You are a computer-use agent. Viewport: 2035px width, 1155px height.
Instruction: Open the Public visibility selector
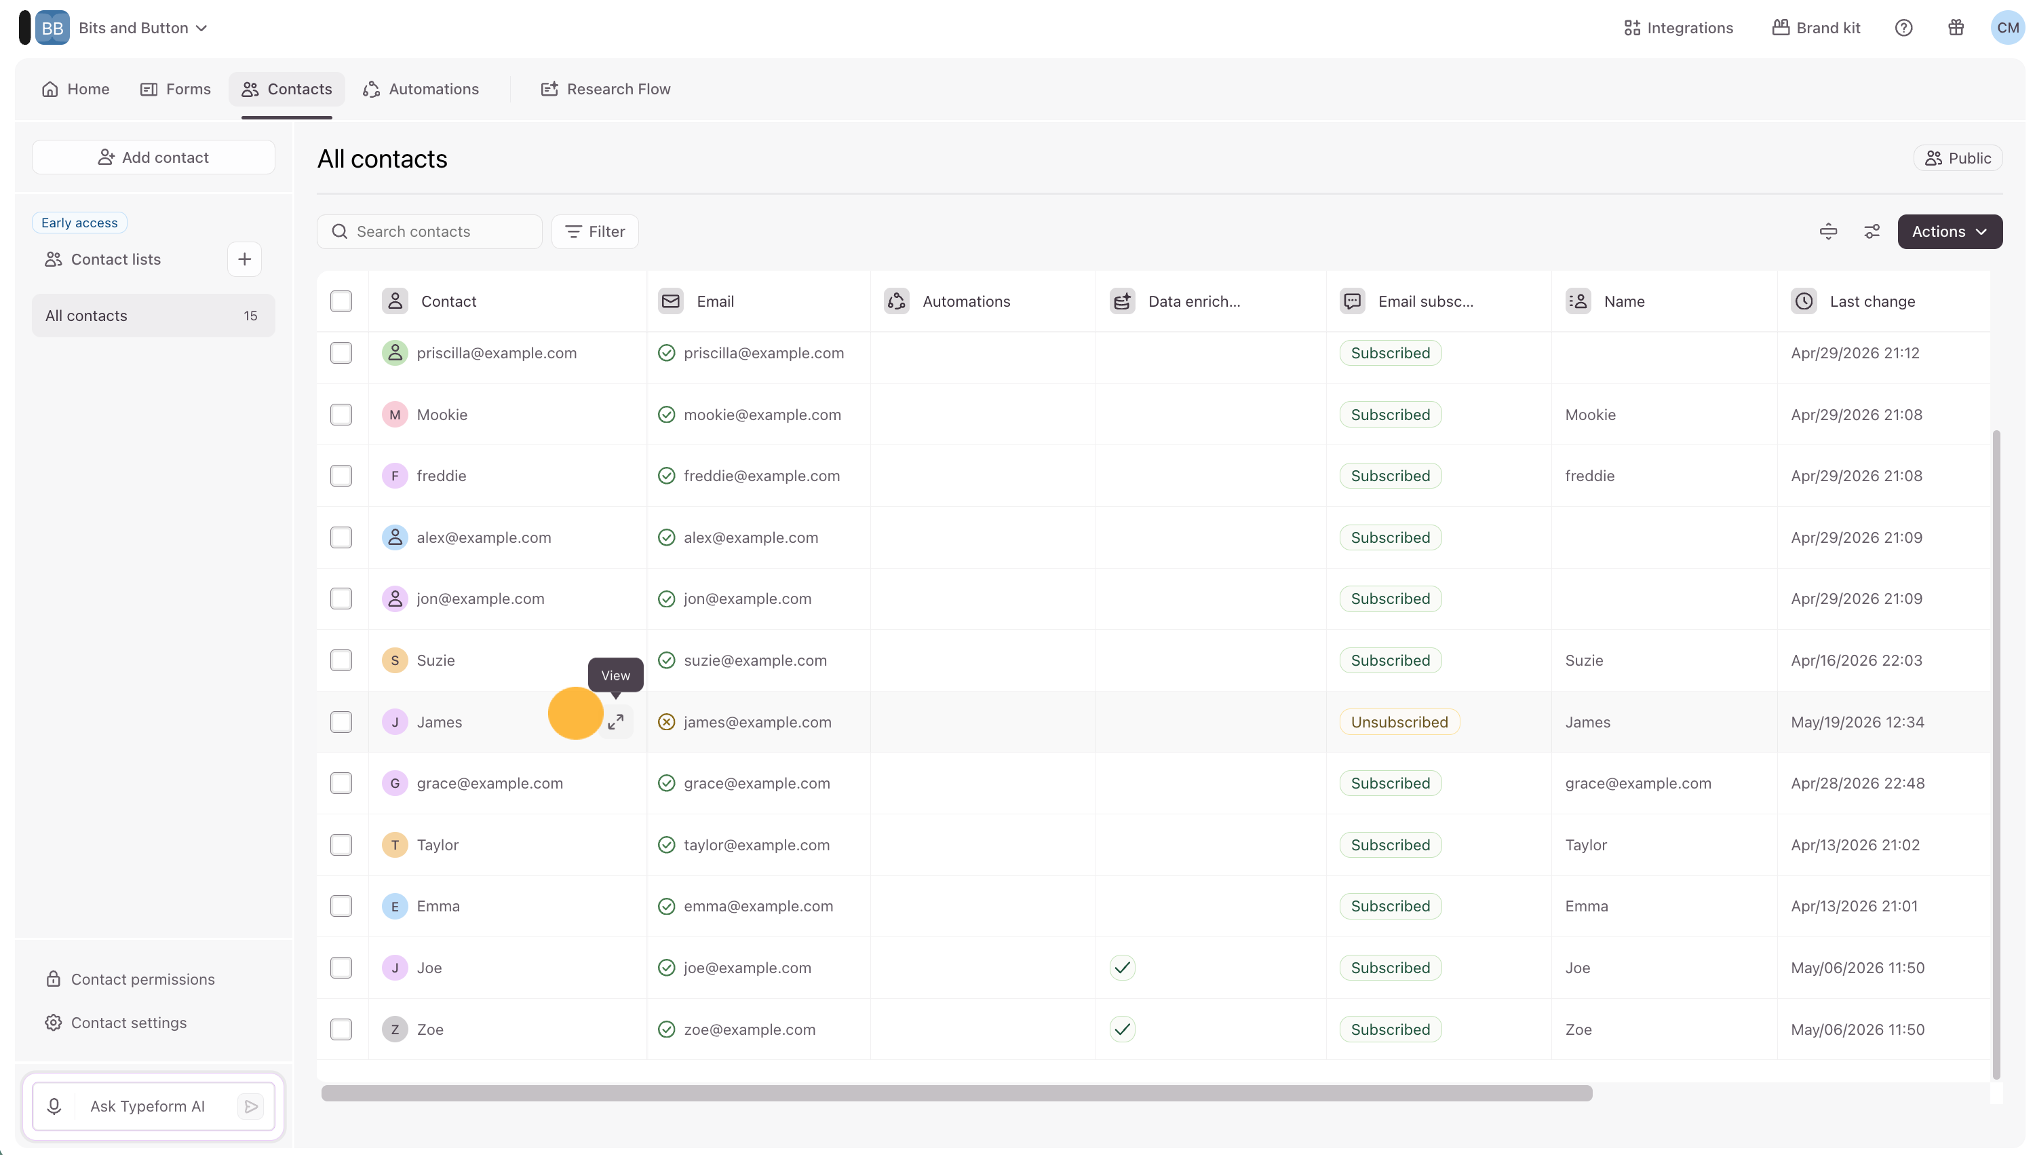pos(1957,158)
